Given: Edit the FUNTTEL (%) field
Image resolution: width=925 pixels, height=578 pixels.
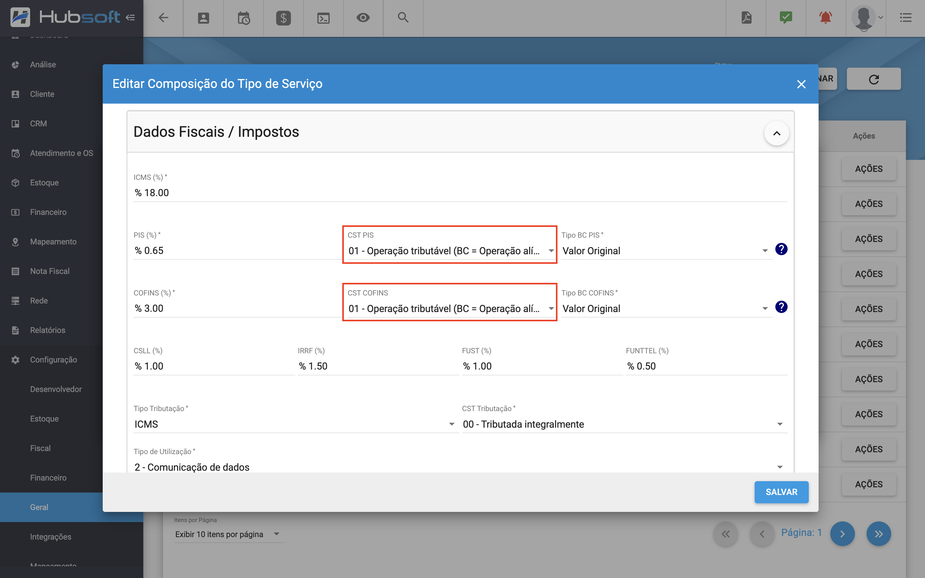Looking at the screenshot, I should [x=706, y=366].
